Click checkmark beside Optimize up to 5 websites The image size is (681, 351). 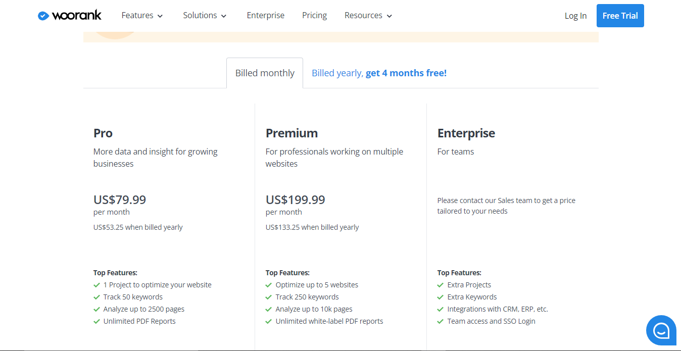tap(269, 285)
